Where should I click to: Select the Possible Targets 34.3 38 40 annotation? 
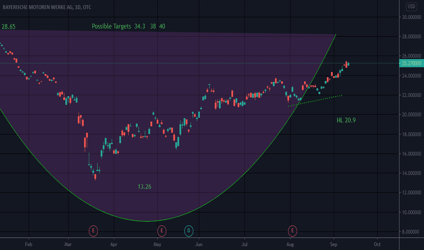[x=128, y=26]
